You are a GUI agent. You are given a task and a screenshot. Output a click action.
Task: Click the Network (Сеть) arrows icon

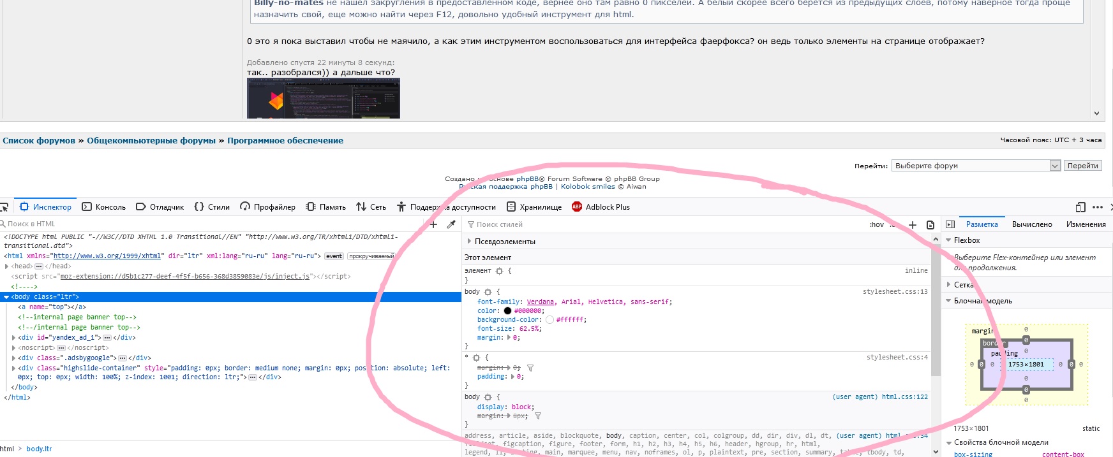361,207
